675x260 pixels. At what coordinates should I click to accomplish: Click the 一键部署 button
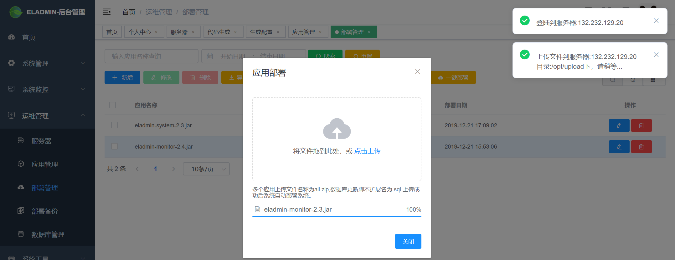tap(453, 77)
